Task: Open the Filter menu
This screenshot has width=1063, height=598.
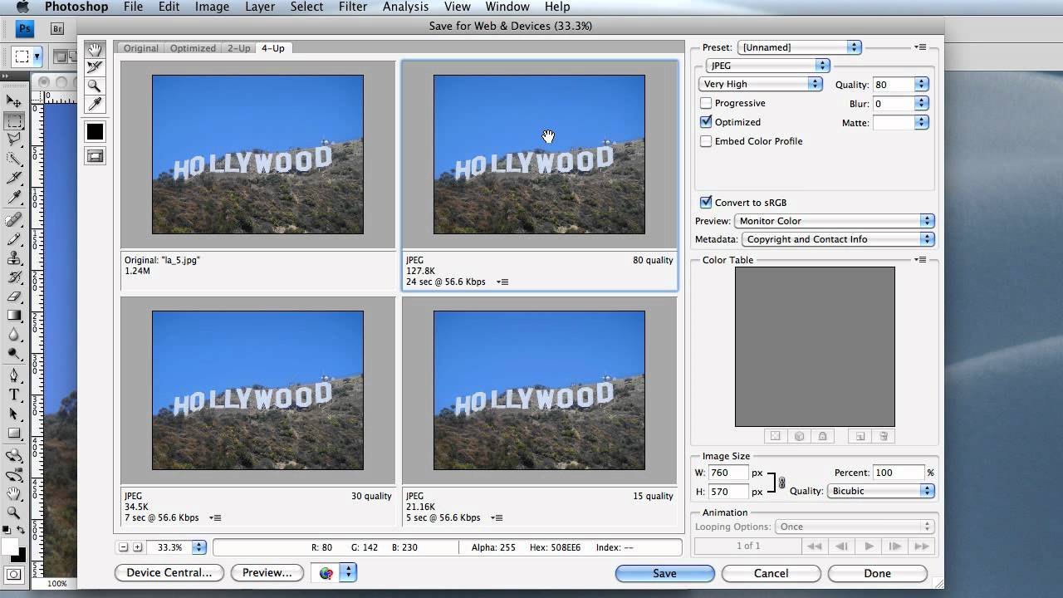Action: 353,7
